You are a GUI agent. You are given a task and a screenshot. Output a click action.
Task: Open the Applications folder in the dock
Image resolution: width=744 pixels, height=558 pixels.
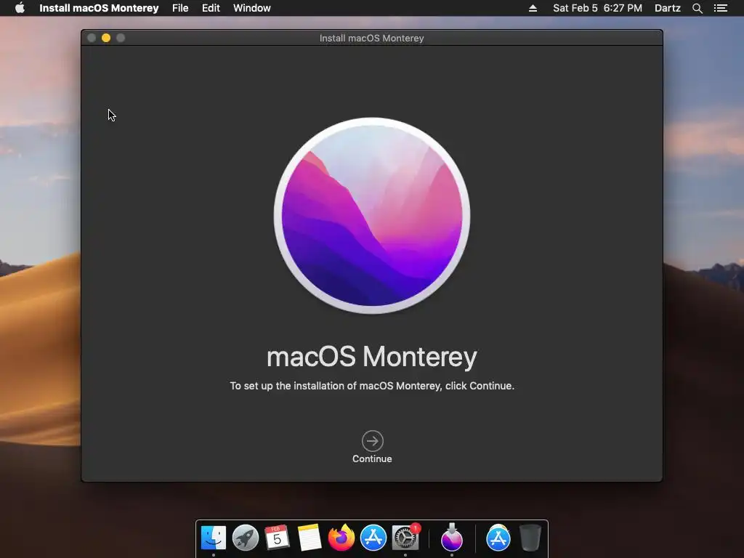click(x=498, y=538)
